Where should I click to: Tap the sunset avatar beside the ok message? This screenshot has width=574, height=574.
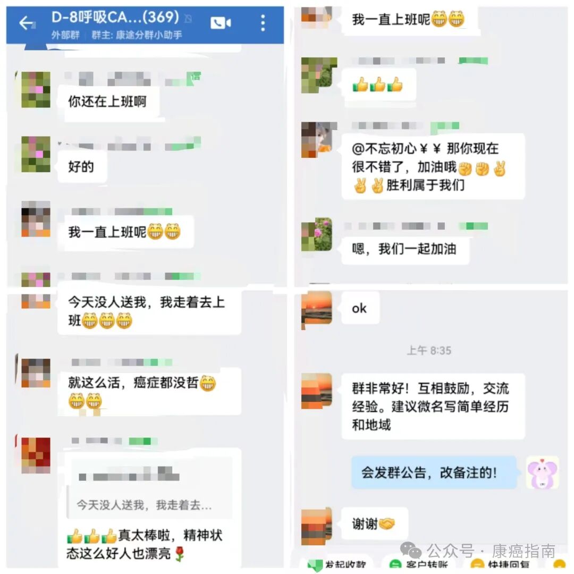316,308
